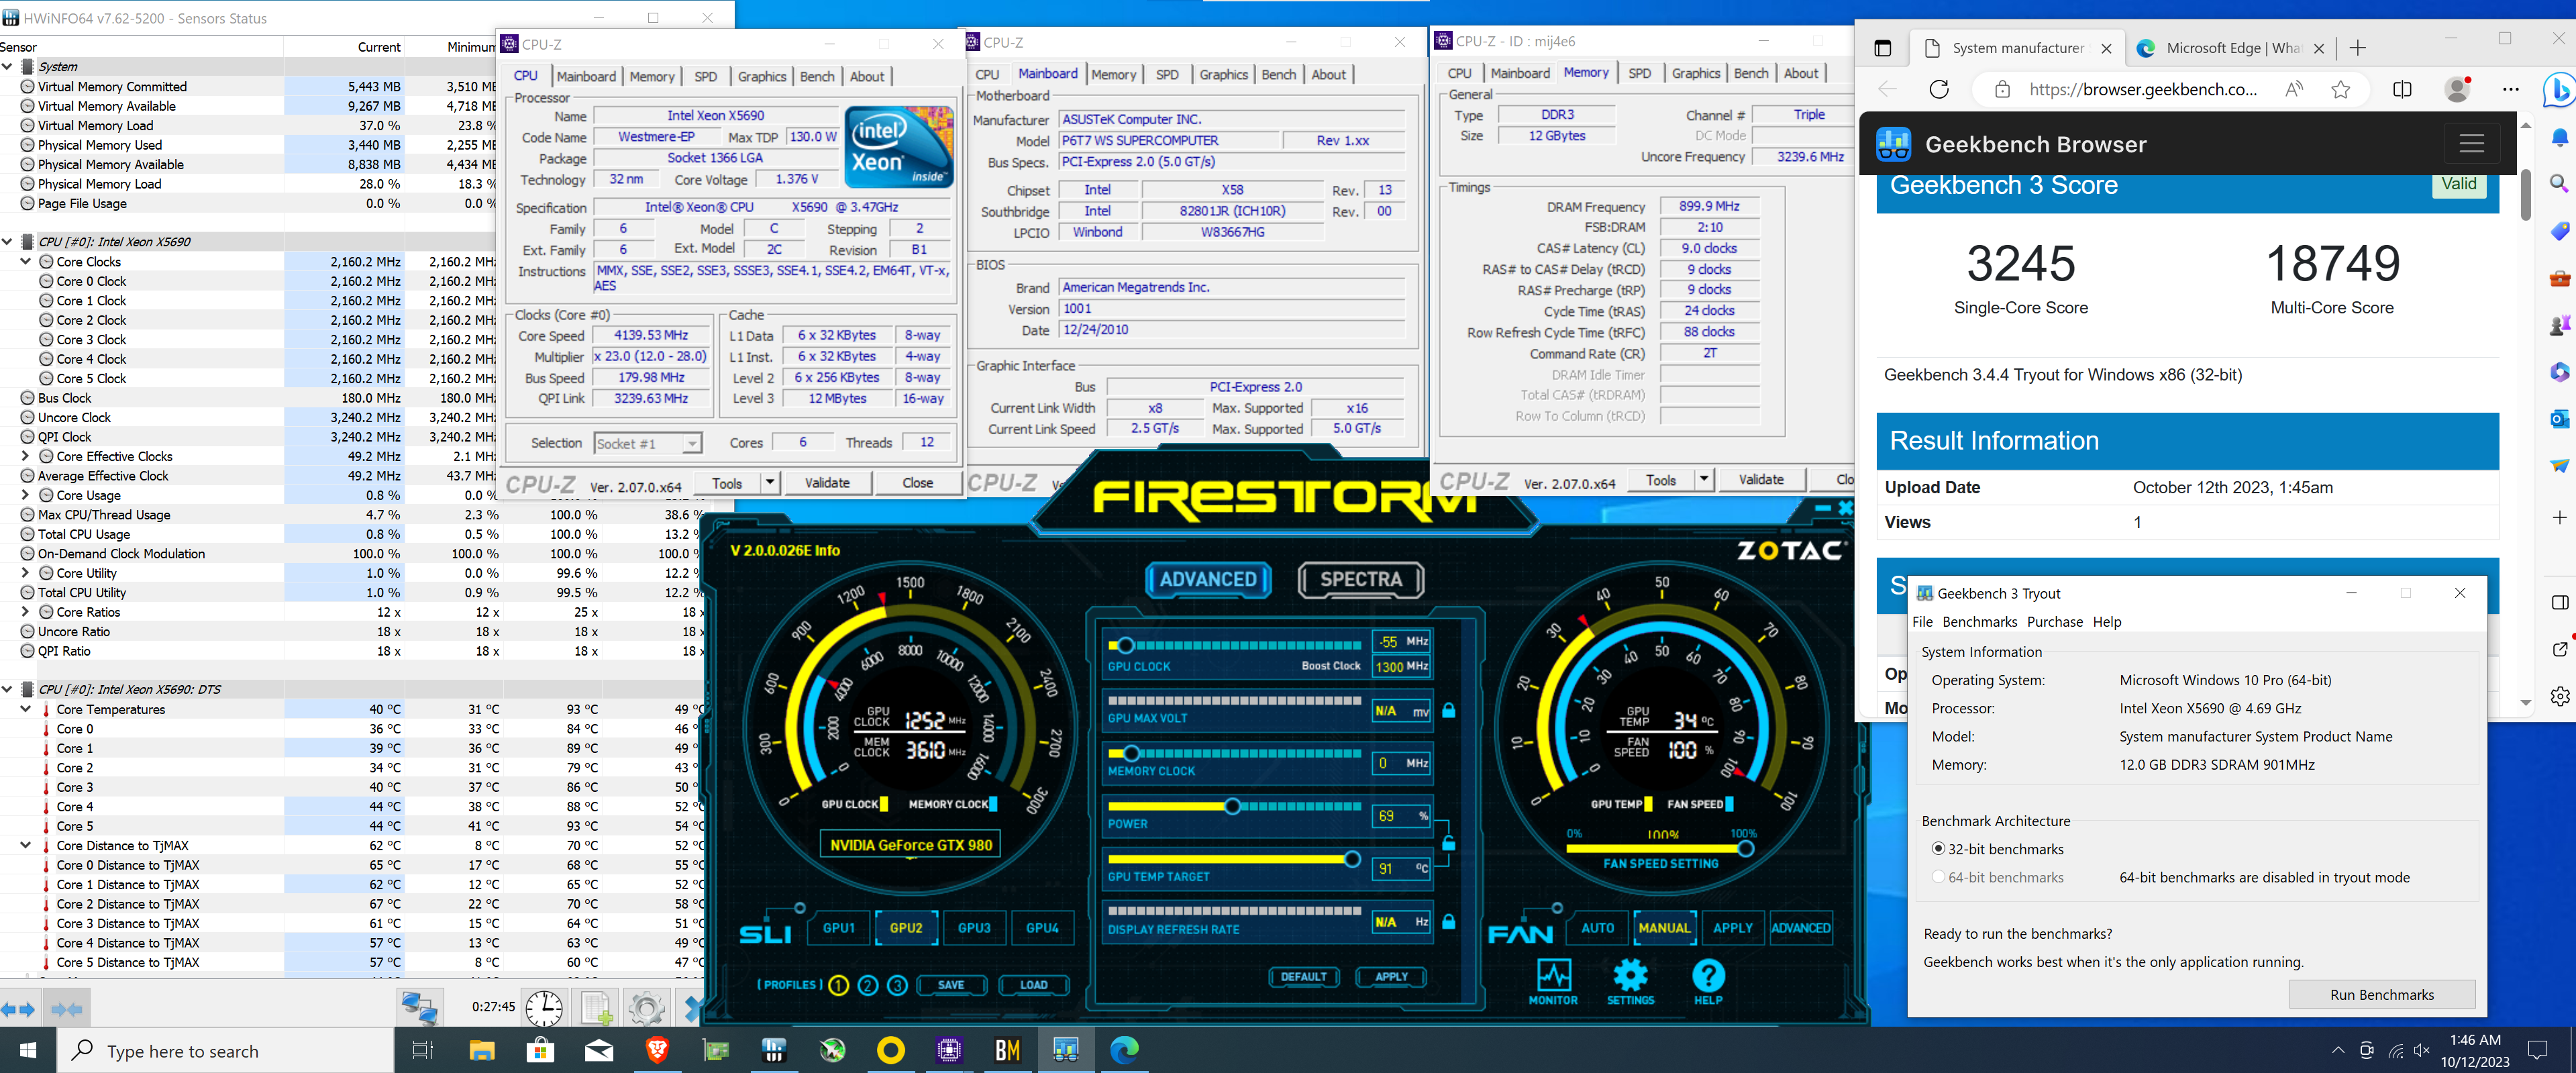2576x1073 pixels.
Task: Click GPU Clock slider handle
Action: [x=1125, y=645]
